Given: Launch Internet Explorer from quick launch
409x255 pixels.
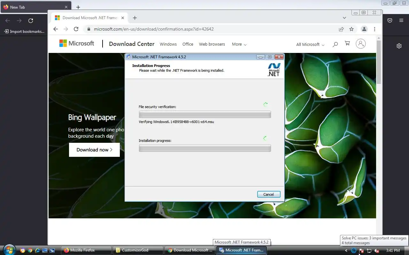Looking at the screenshot, I should point(37,251).
